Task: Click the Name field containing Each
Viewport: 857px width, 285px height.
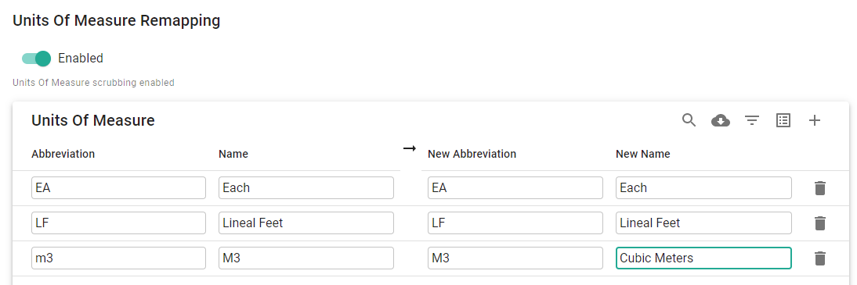Action: 306,187
